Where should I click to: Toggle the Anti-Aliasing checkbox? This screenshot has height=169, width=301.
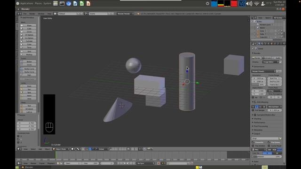(x=255, y=102)
